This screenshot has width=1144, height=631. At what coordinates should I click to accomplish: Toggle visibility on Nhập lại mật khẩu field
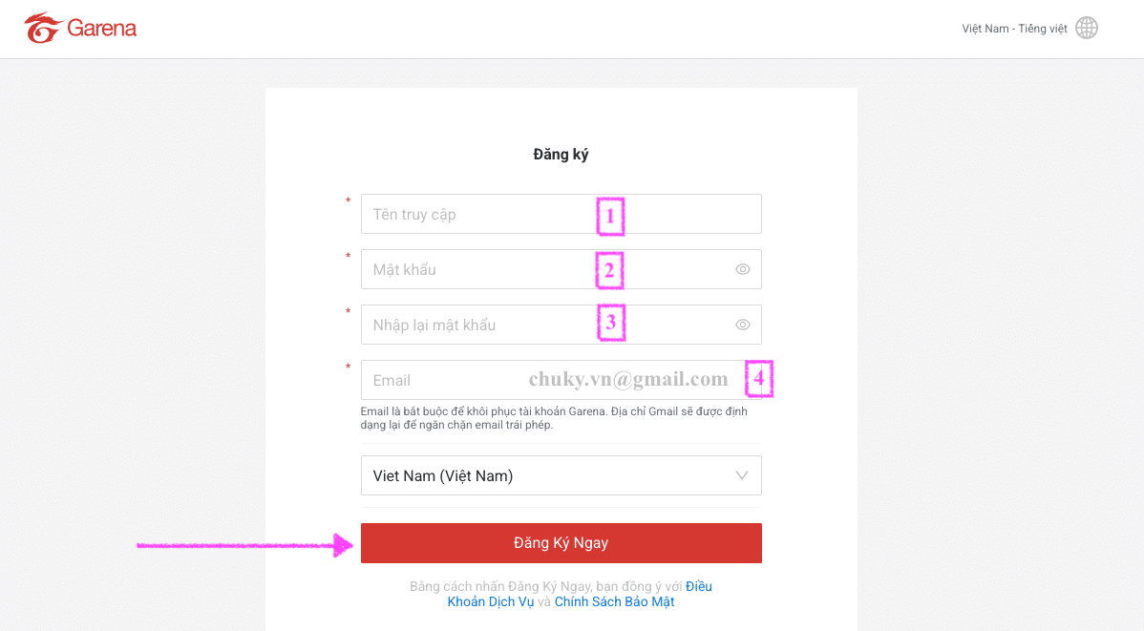point(743,325)
